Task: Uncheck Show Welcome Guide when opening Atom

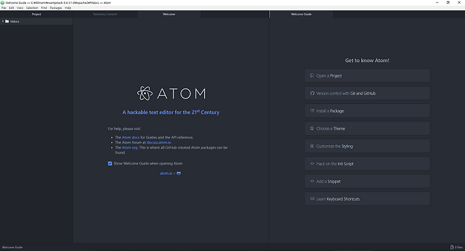Action: point(110,164)
